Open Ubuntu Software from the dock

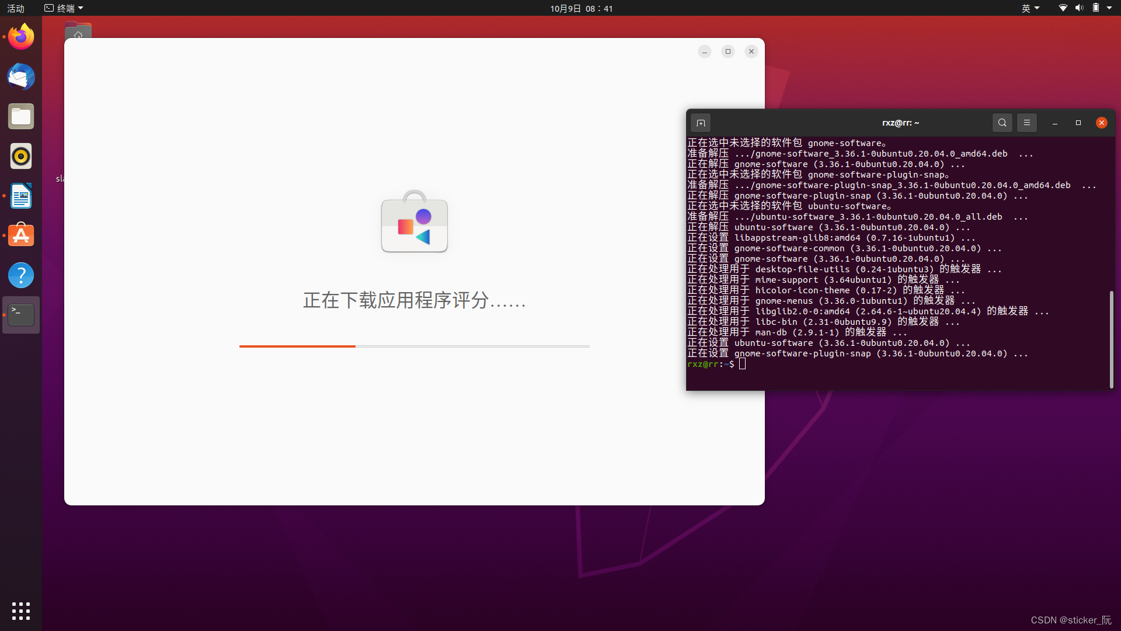pyautogui.click(x=20, y=235)
